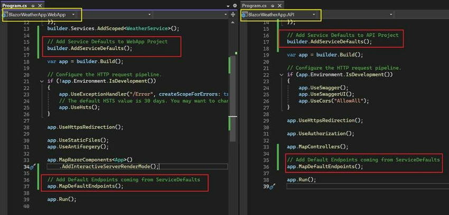
Task: Click the split editor icon on left pane
Action: [233, 14]
